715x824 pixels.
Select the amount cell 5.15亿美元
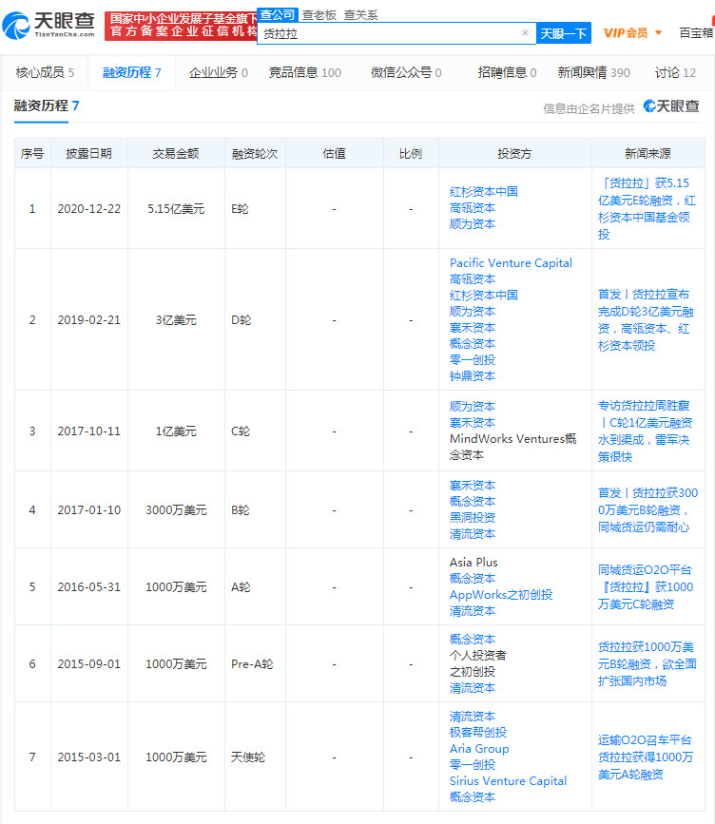point(176,209)
